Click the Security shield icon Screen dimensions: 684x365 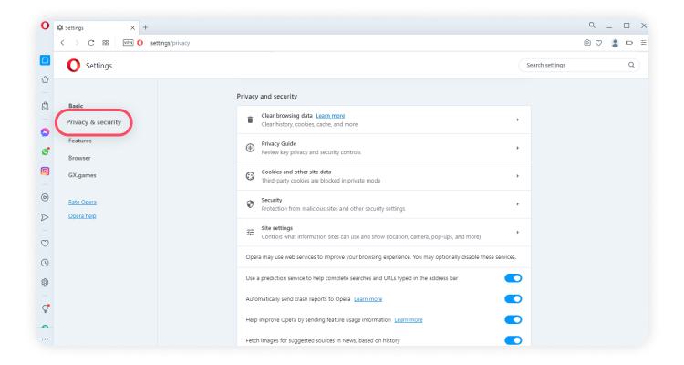(x=250, y=203)
